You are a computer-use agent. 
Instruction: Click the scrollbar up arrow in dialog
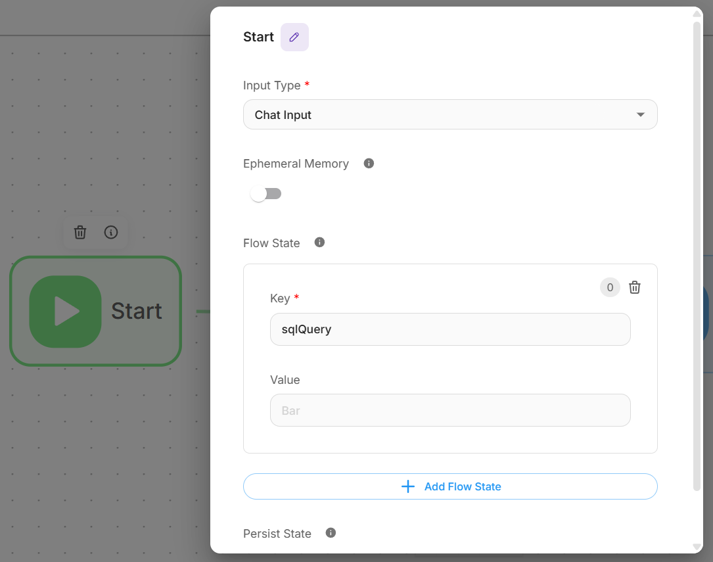(697, 13)
